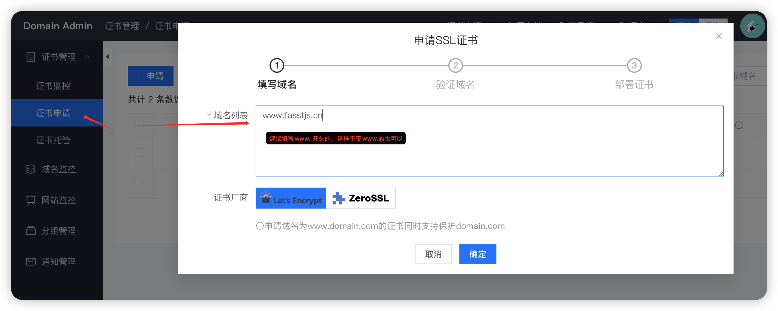
Task: Click the info icon in table header
Action: pos(738,125)
